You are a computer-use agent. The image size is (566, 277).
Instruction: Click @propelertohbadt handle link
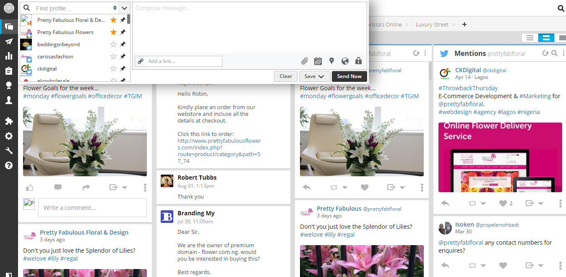[x=497, y=225]
